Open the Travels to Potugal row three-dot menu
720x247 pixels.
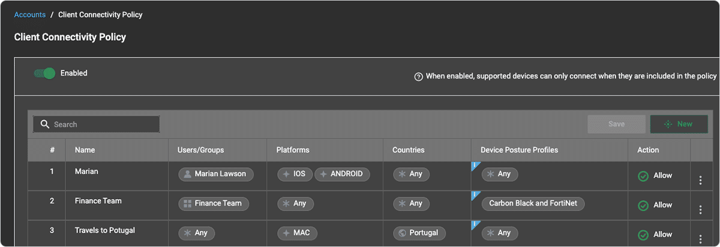[700, 239]
